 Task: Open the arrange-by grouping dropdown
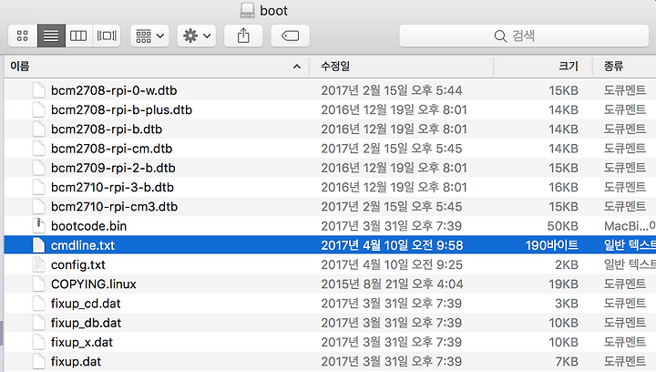(149, 36)
